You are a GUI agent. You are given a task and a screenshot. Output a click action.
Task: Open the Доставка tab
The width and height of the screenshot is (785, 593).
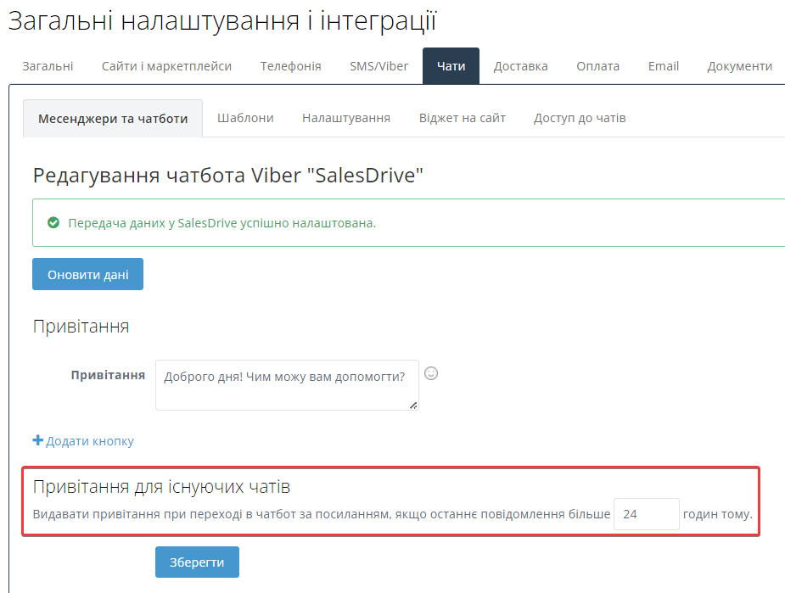520,66
